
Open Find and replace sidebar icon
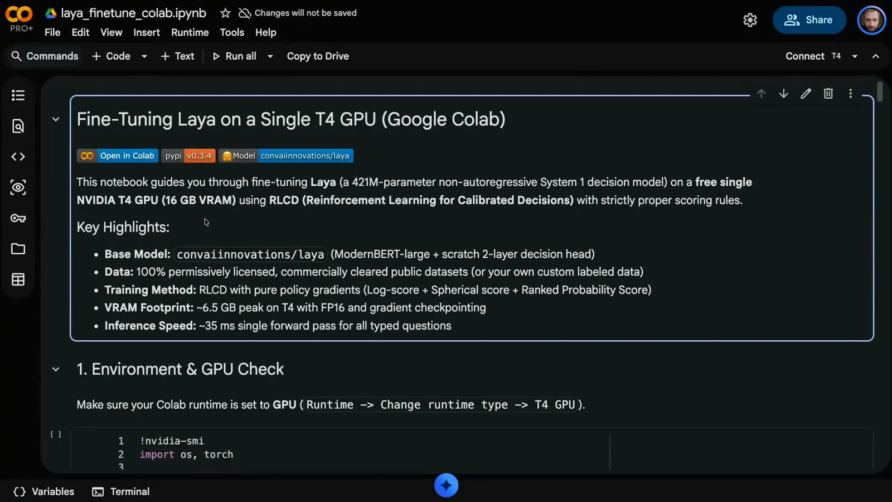(x=18, y=126)
